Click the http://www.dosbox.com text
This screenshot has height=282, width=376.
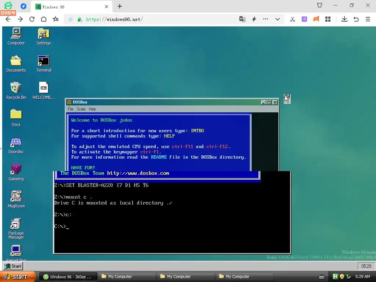[138, 173]
